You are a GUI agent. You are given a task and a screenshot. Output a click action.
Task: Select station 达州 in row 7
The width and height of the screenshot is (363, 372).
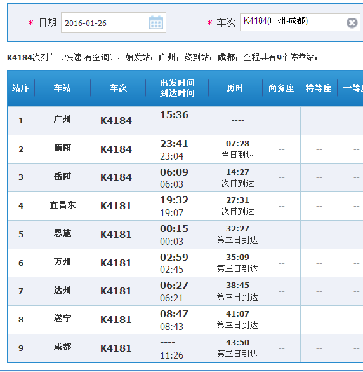tap(62, 290)
